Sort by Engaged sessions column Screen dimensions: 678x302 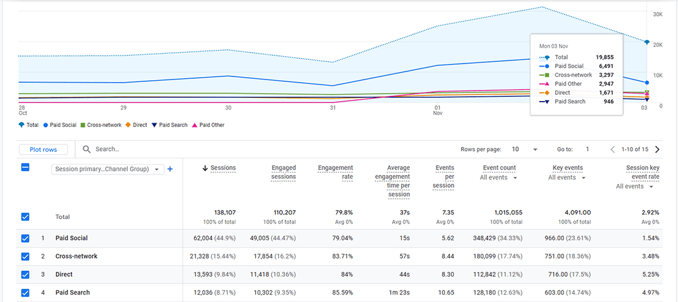284,172
